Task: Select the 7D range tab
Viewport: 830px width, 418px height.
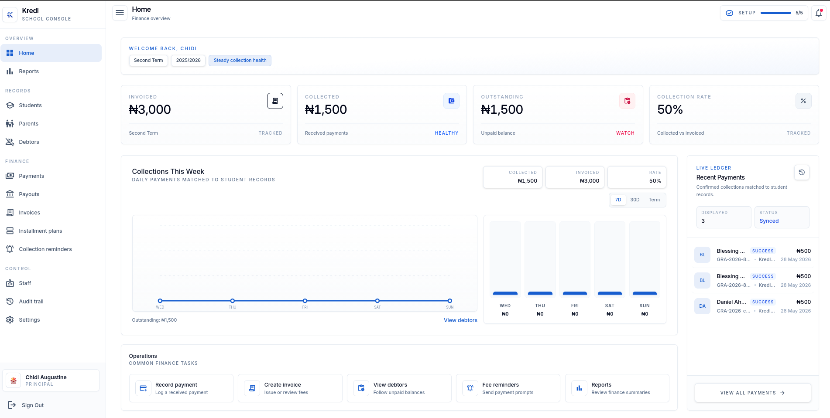Action: (x=618, y=200)
